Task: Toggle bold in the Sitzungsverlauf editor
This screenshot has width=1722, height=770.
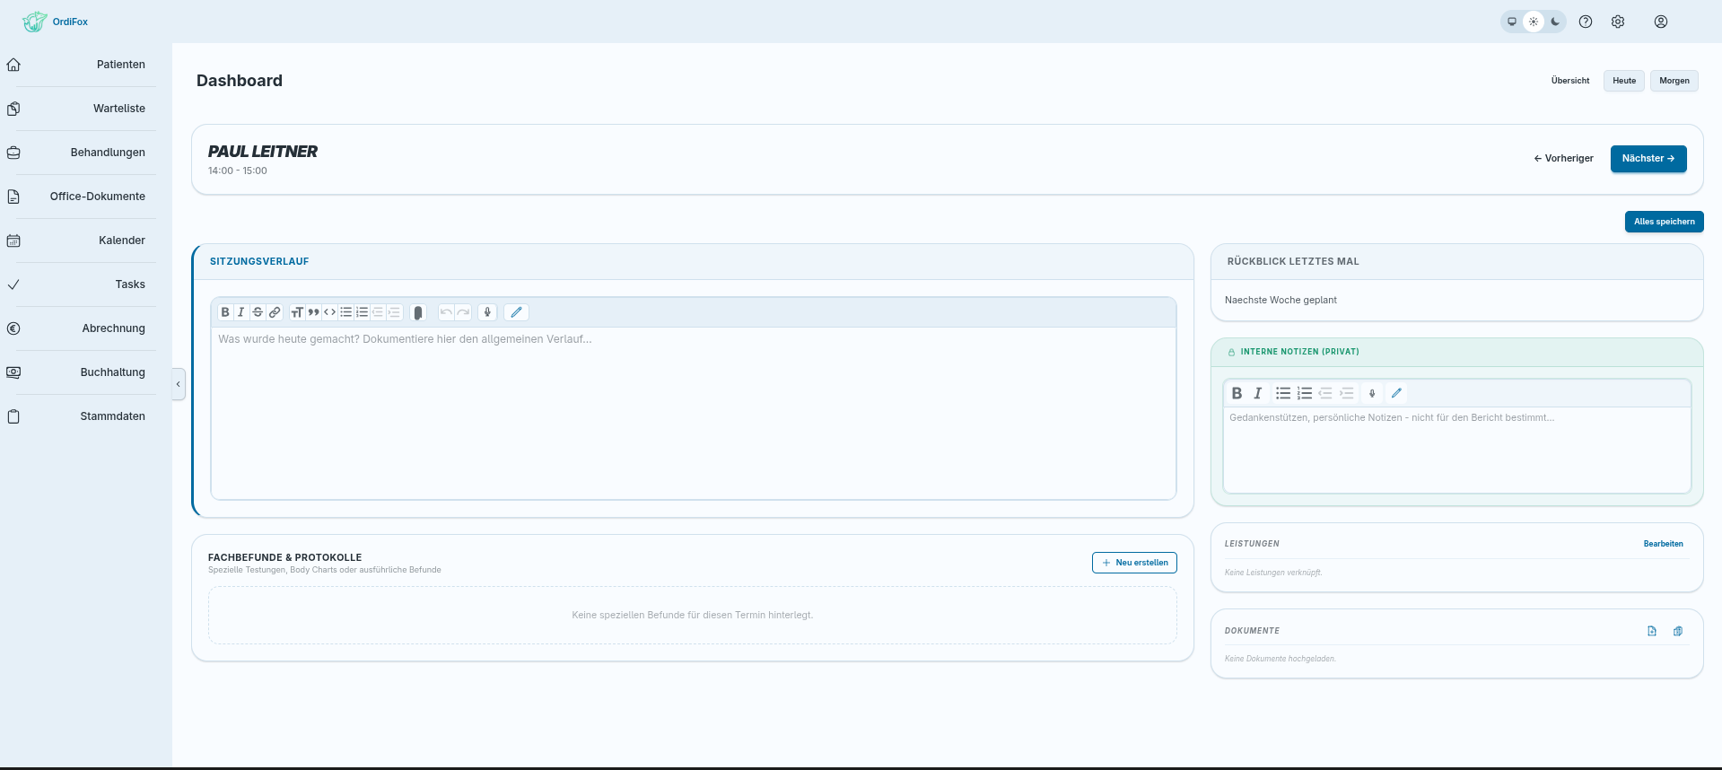Action: pyautogui.click(x=225, y=312)
